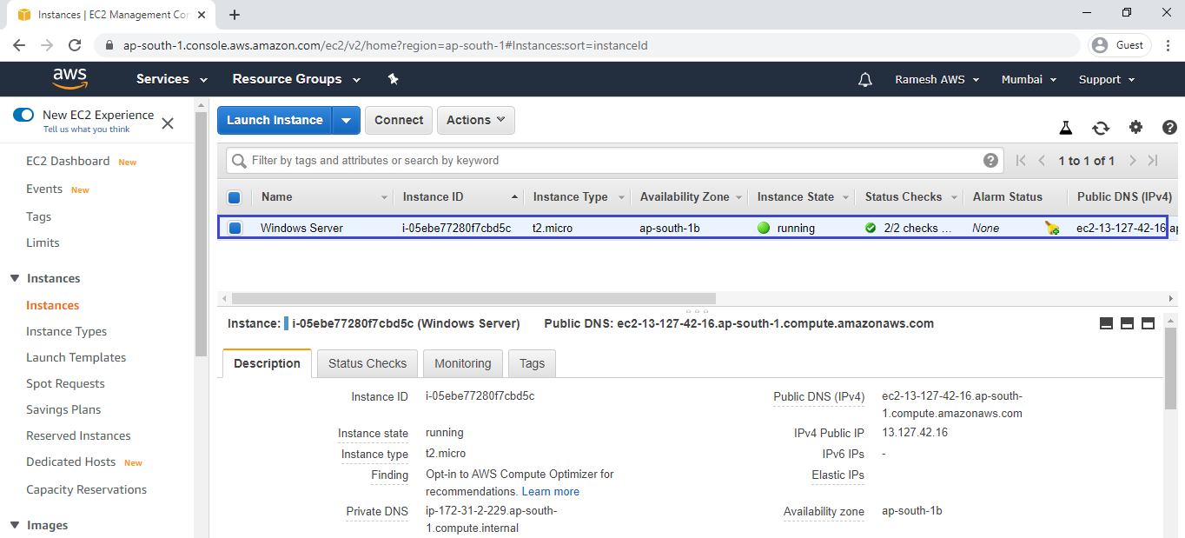1185x538 pixels.
Task: Open Reserved Instances in sidebar
Action: click(78, 436)
